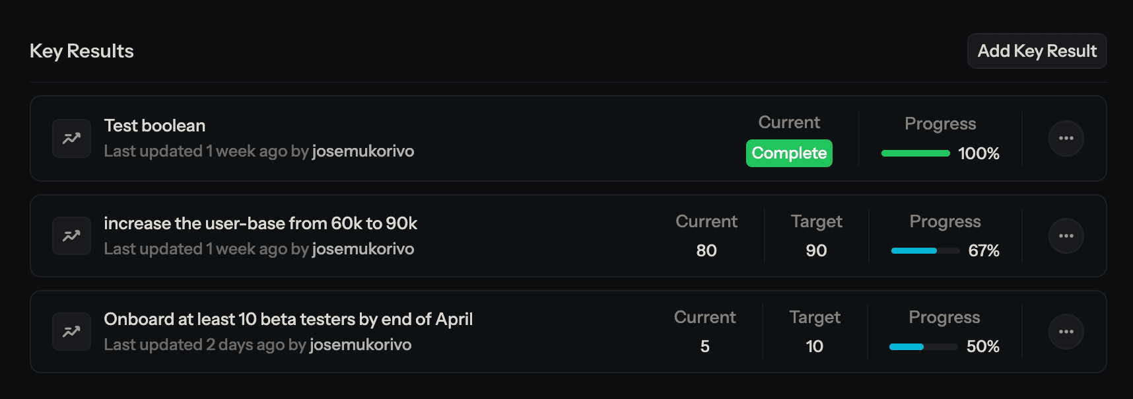Image resolution: width=1133 pixels, height=399 pixels.
Task: Open the three-dot menu on the user-base key result
Action: tap(1066, 235)
